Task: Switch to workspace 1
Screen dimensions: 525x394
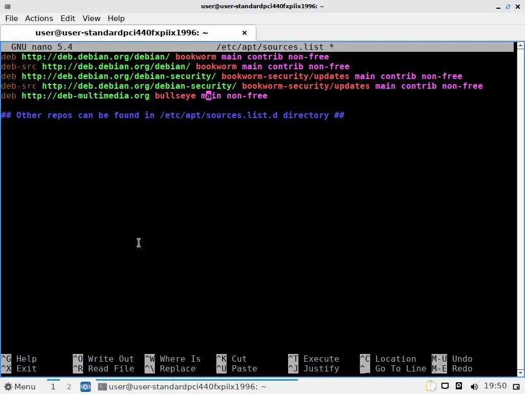Action: click(x=53, y=387)
